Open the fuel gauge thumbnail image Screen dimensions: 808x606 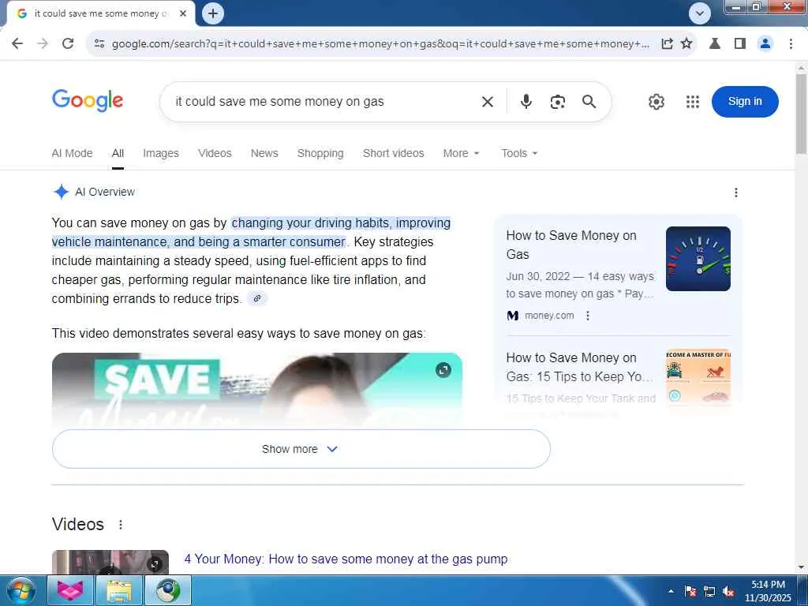pyautogui.click(x=698, y=259)
